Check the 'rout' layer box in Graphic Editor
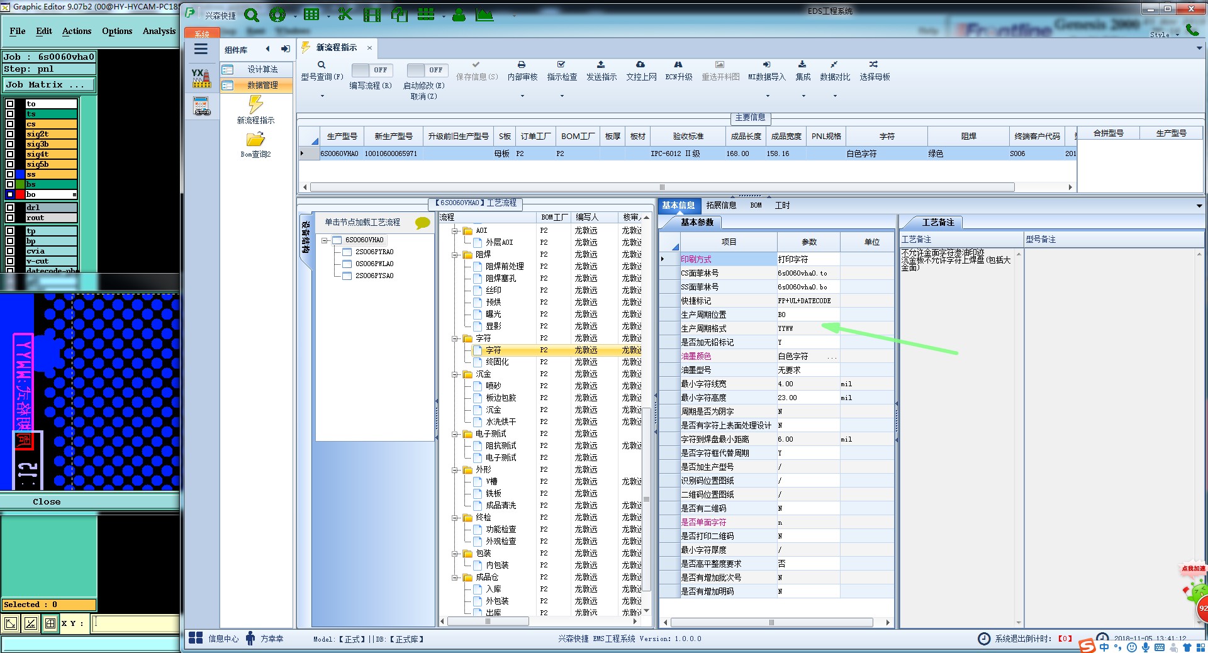Screen dimensions: 1208x653 (10, 218)
